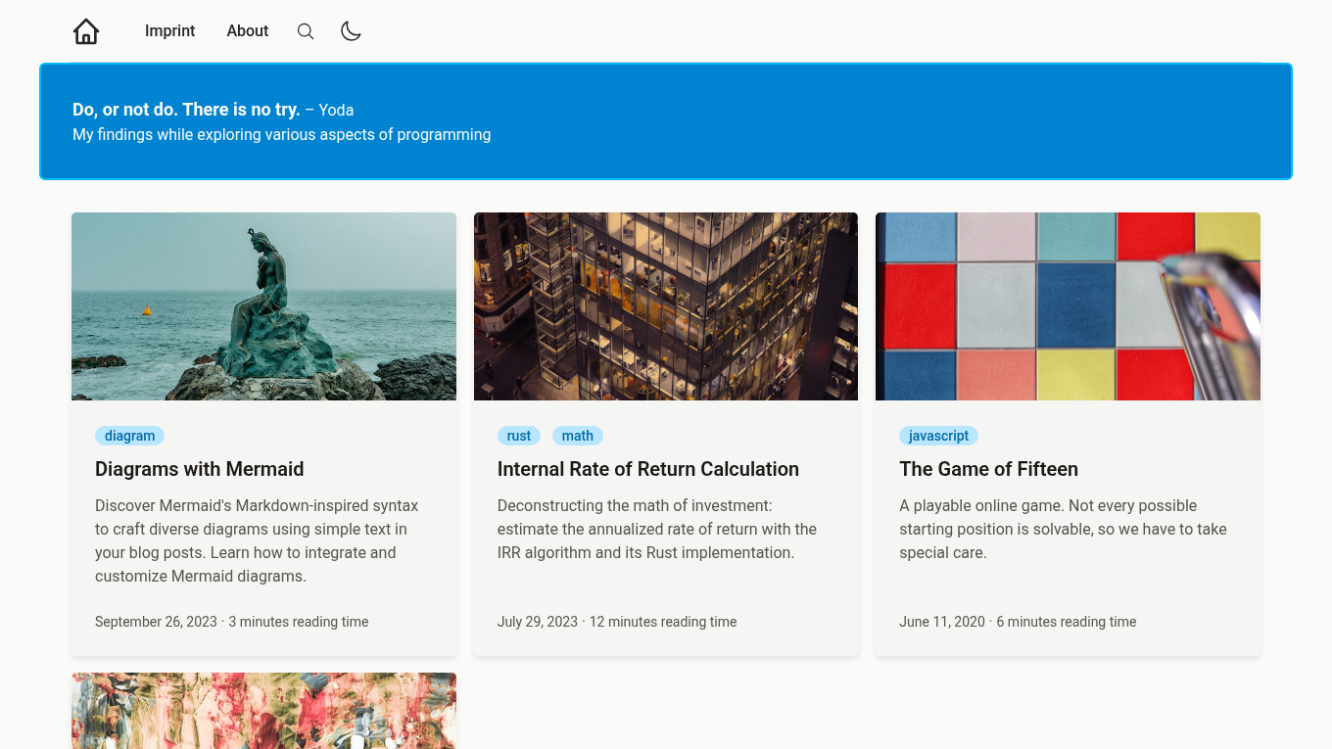Click the mermaid statue cover image

(x=263, y=305)
